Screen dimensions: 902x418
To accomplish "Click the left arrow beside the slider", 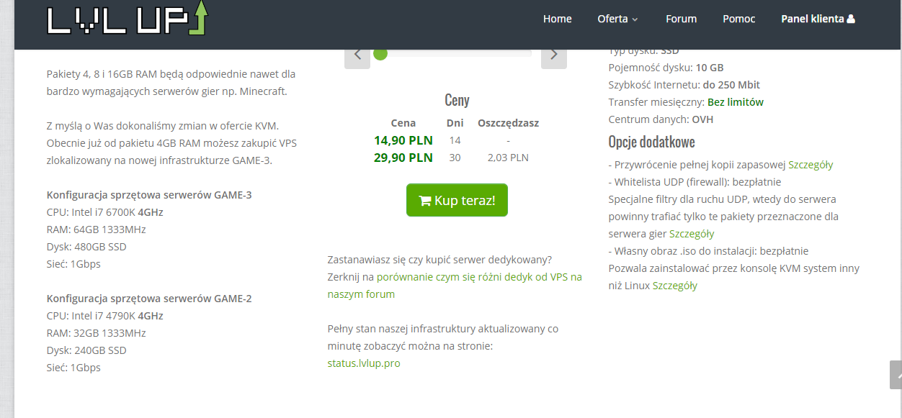I will pyautogui.click(x=357, y=55).
